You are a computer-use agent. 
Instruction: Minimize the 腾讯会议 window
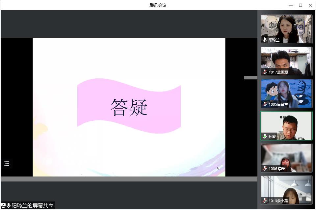291,5
